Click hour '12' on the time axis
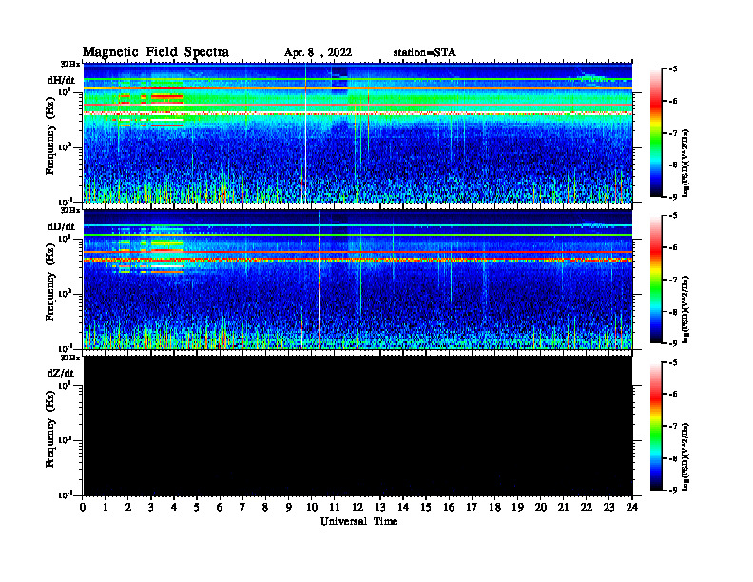Screen dimensions: 753x582 click(x=357, y=508)
